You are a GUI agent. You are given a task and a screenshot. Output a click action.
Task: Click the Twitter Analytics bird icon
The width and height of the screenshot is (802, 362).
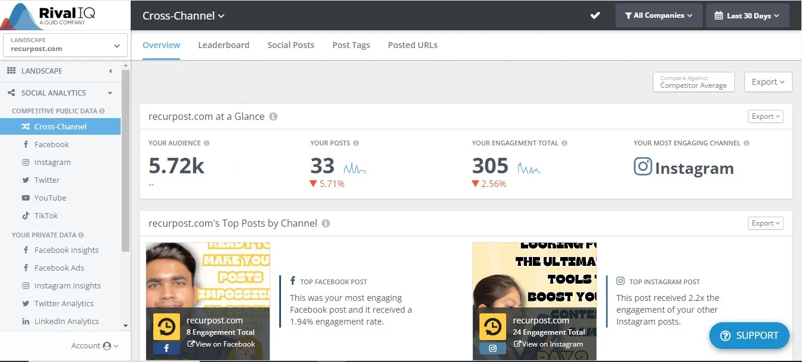26,303
